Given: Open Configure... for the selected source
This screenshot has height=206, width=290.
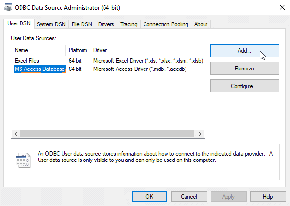Looking at the screenshot, I should pyautogui.click(x=245, y=86).
